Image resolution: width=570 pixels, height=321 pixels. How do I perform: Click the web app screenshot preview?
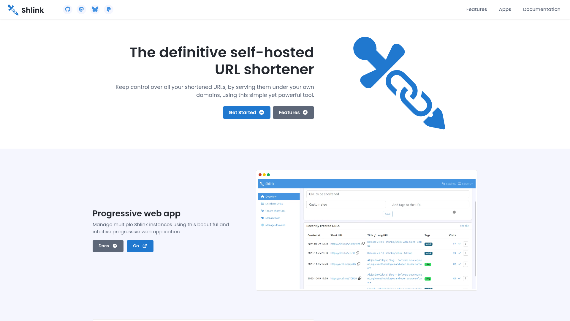point(366,230)
